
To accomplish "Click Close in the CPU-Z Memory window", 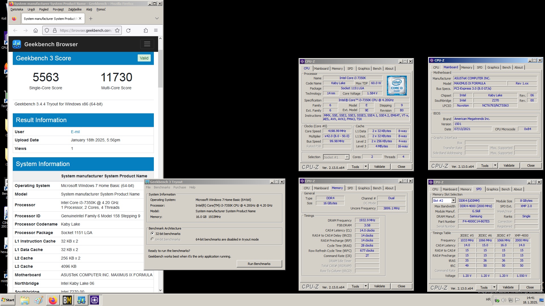I will [401, 286].
